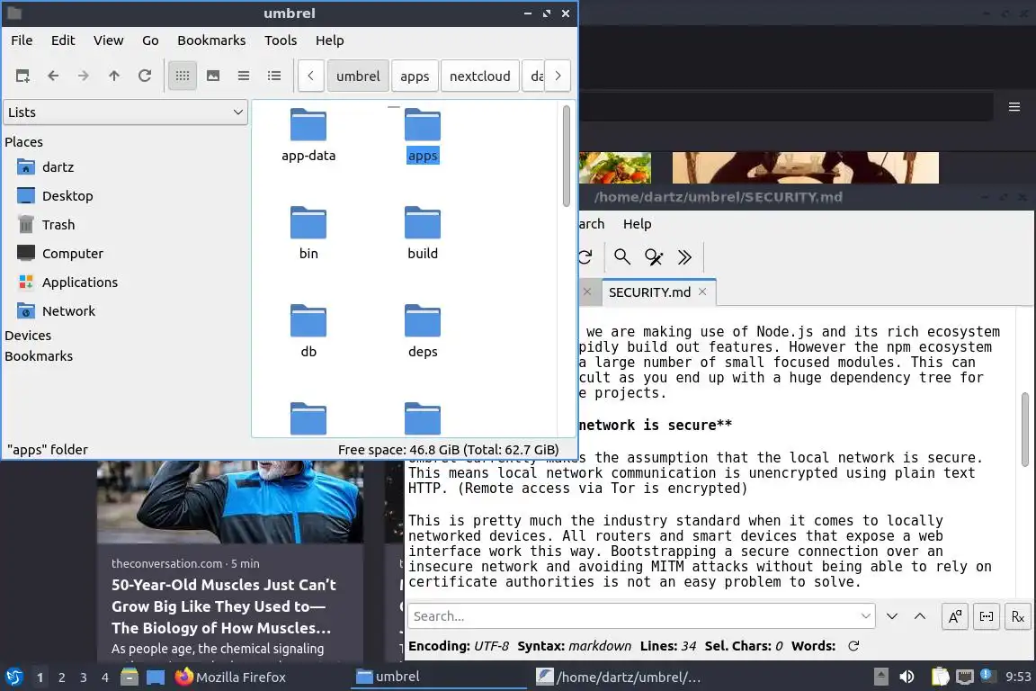This screenshot has width=1036, height=691.
Task: Click the Bookmarks sidebar section header
Action: [39, 355]
